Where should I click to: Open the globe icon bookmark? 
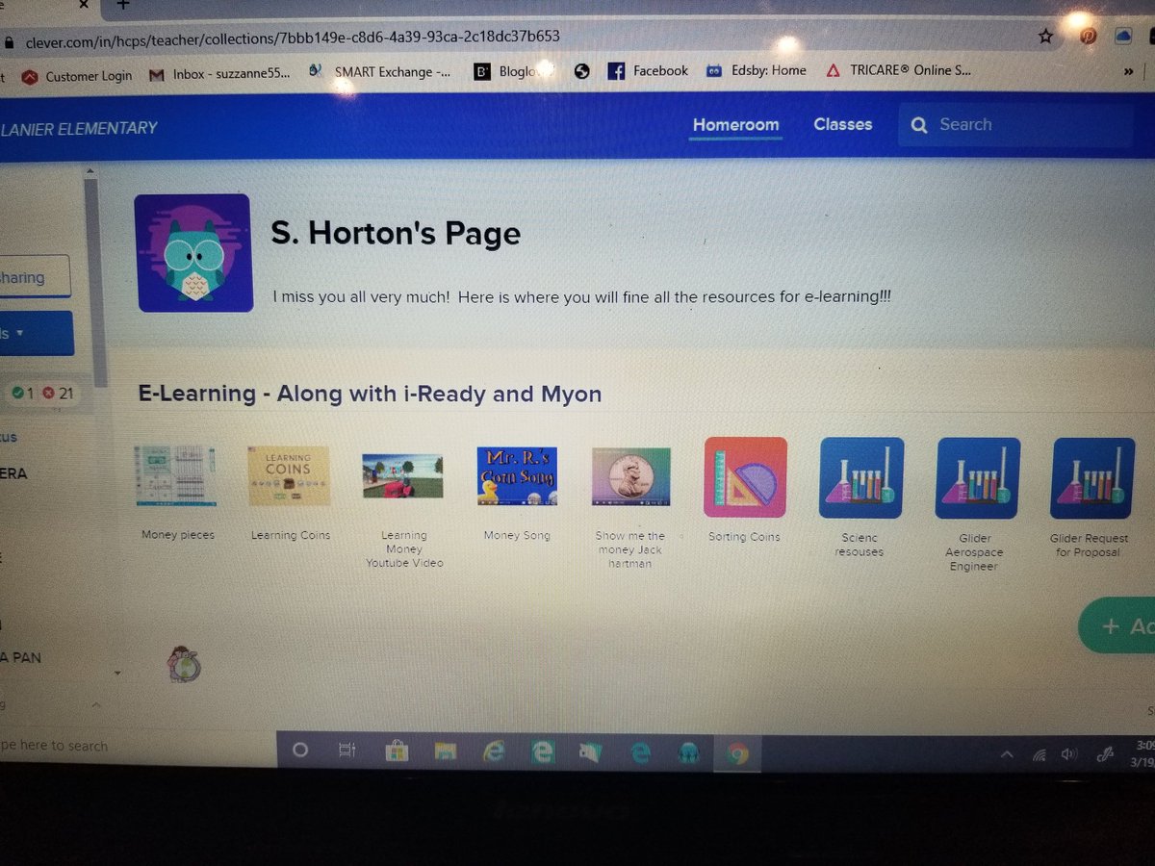coord(581,71)
